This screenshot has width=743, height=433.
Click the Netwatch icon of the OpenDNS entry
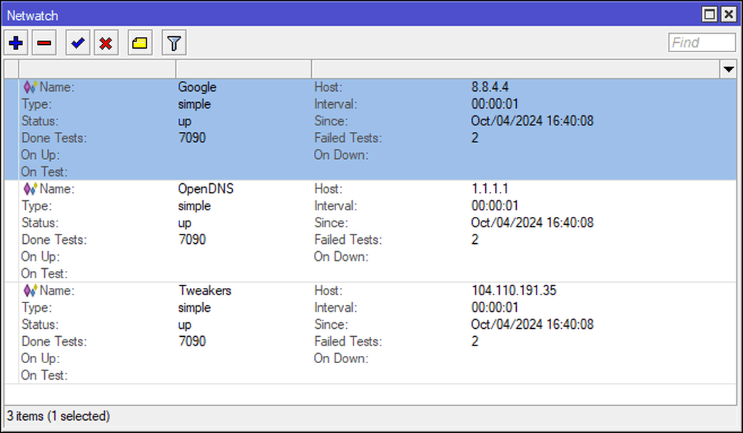point(30,189)
